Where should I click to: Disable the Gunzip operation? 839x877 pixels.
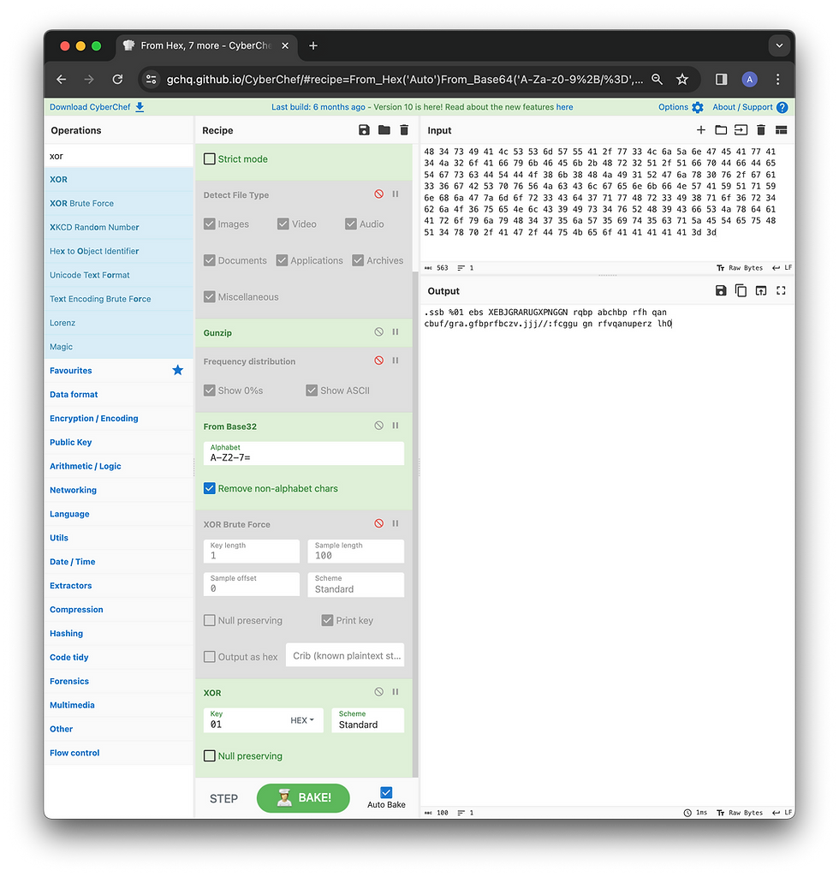(379, 331)
